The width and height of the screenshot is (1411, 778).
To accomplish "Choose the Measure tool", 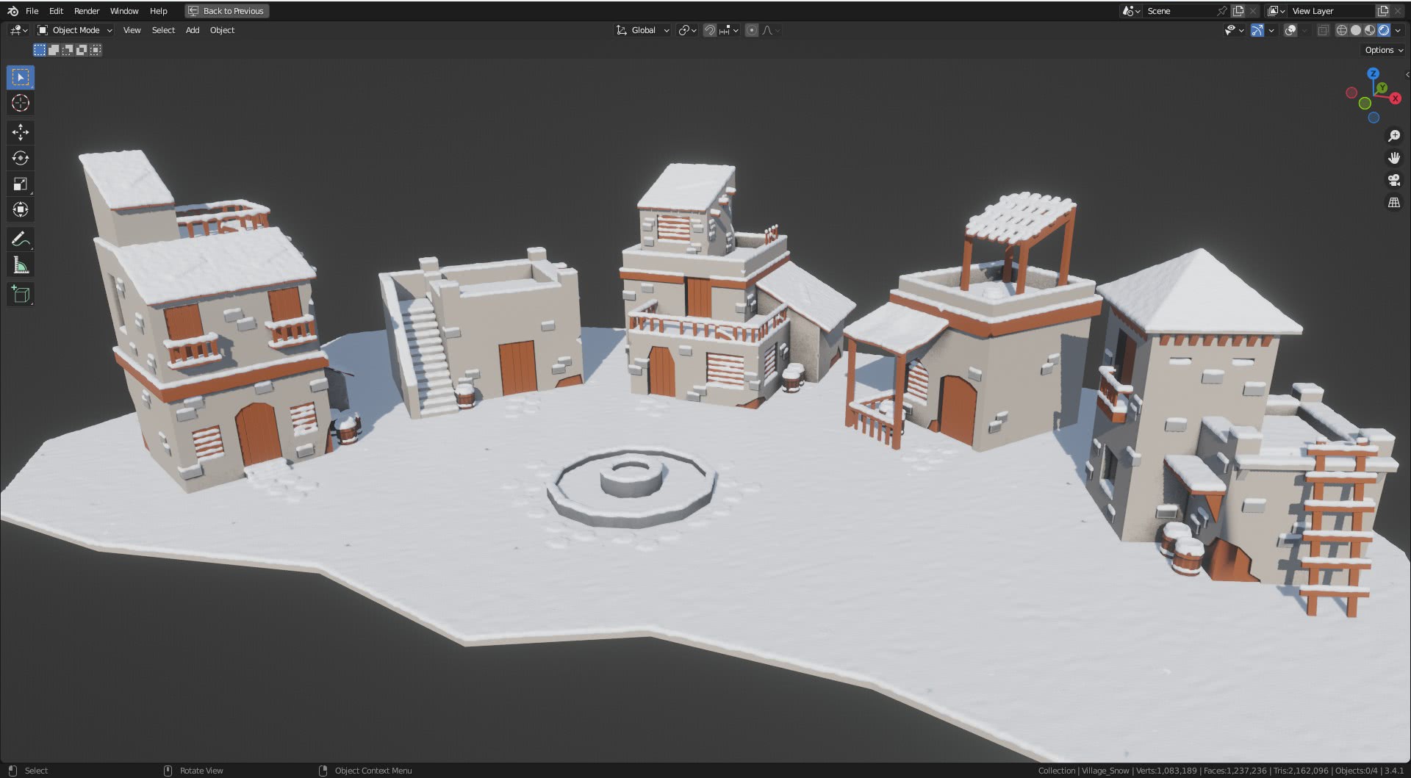I will 21,265.
